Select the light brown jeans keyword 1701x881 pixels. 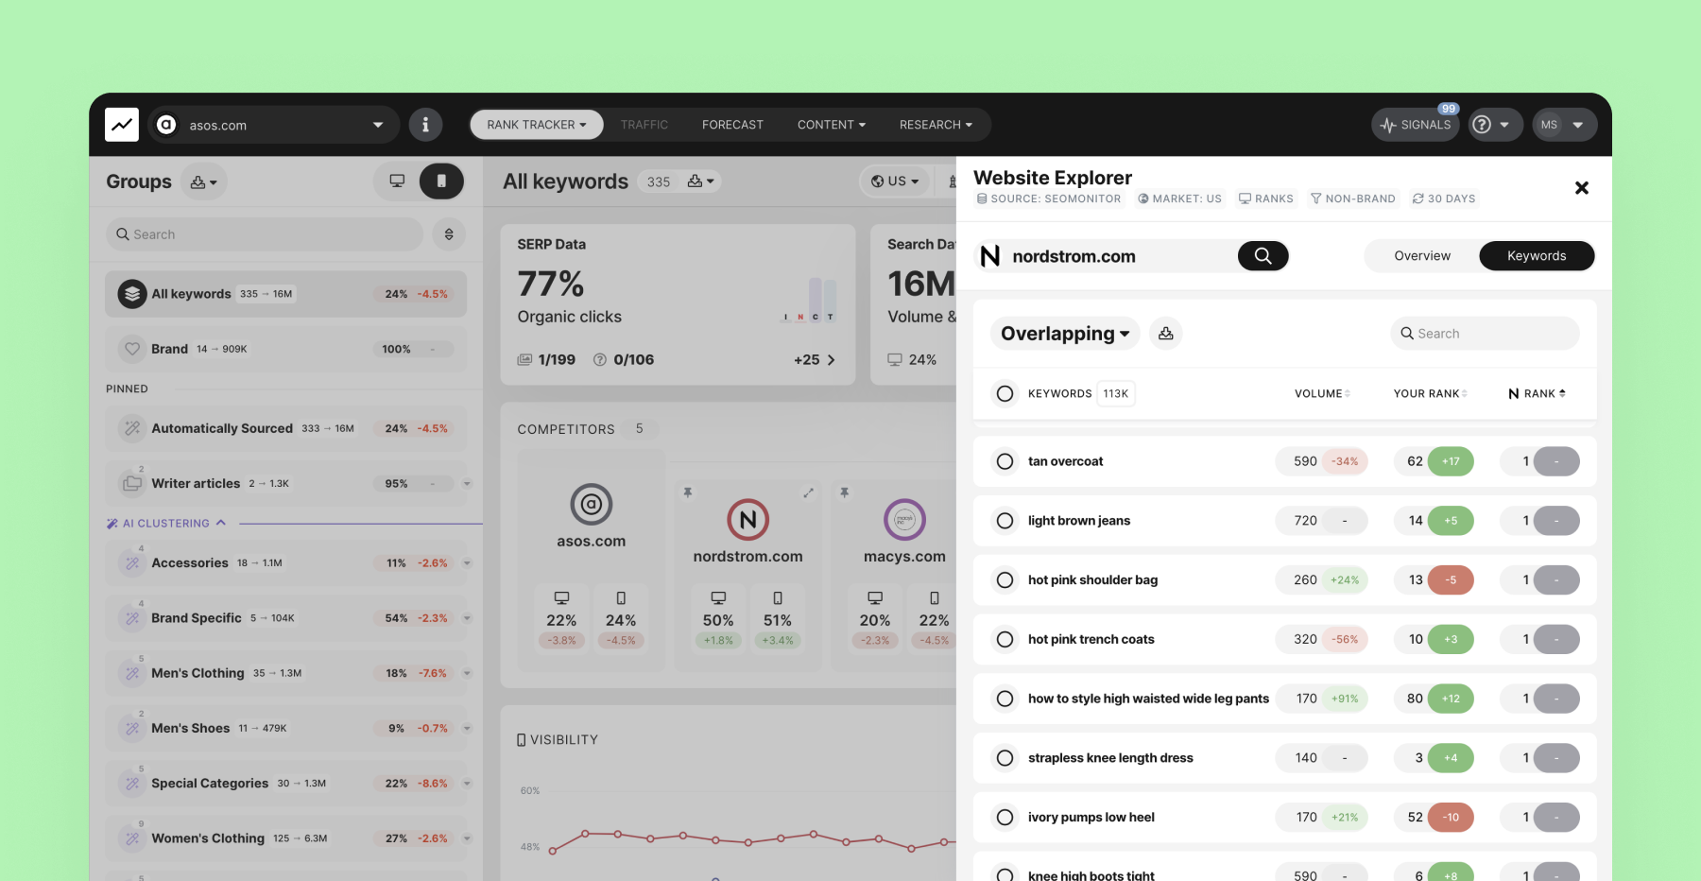click(x=1005, y=521)
